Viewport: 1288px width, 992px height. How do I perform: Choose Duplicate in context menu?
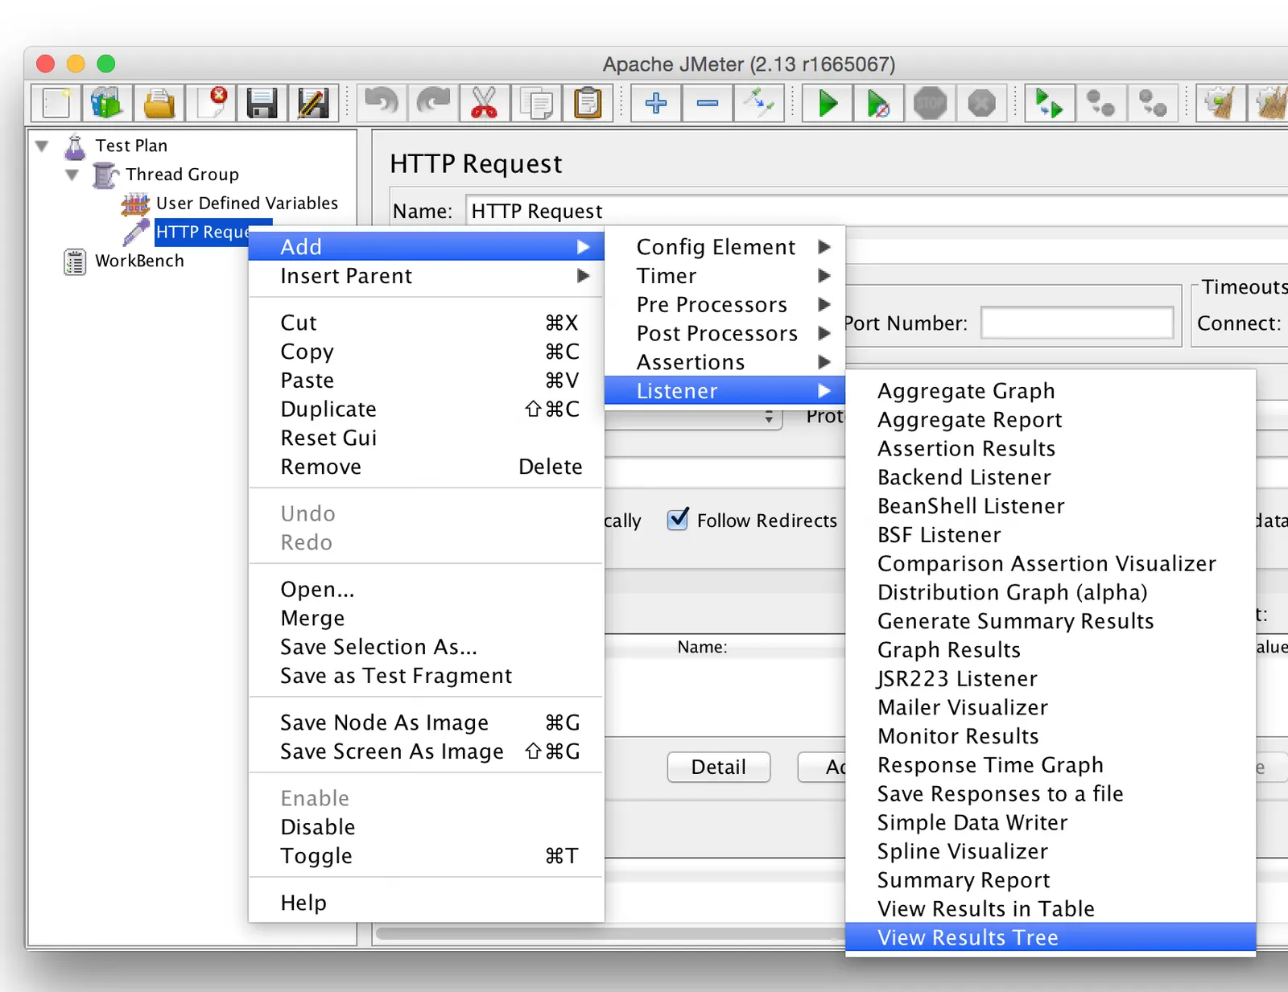[426, 409]
